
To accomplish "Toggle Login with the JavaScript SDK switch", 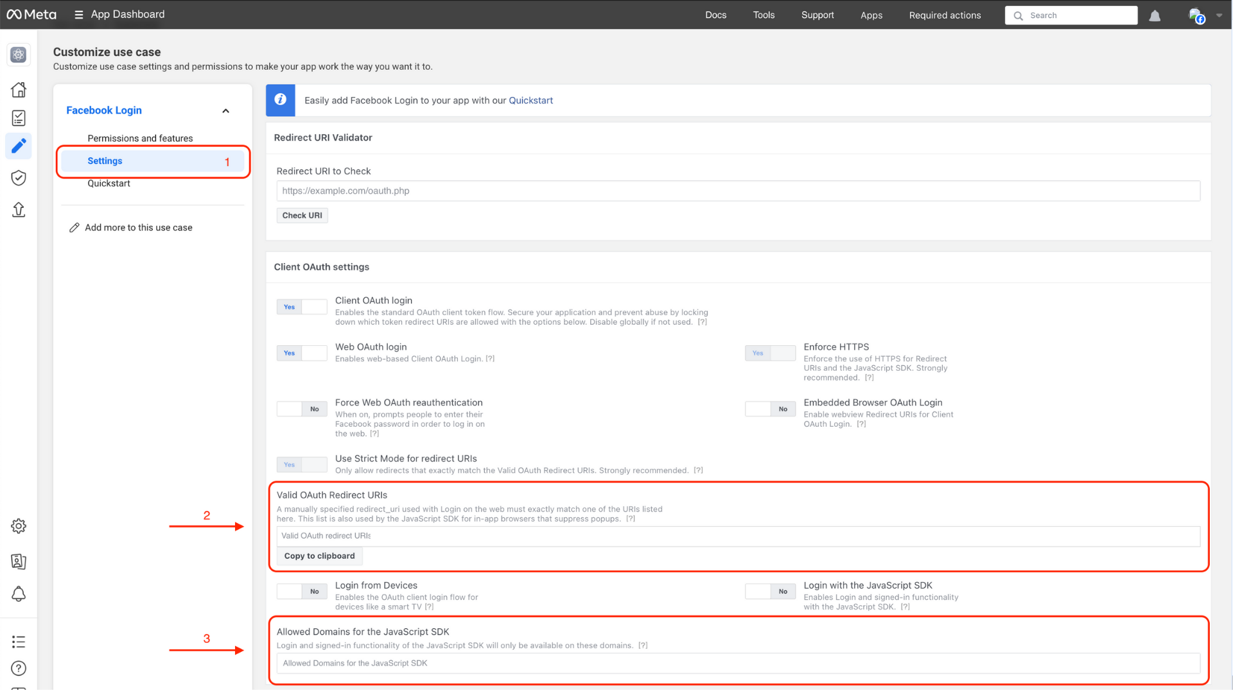I will coord(770,592).
